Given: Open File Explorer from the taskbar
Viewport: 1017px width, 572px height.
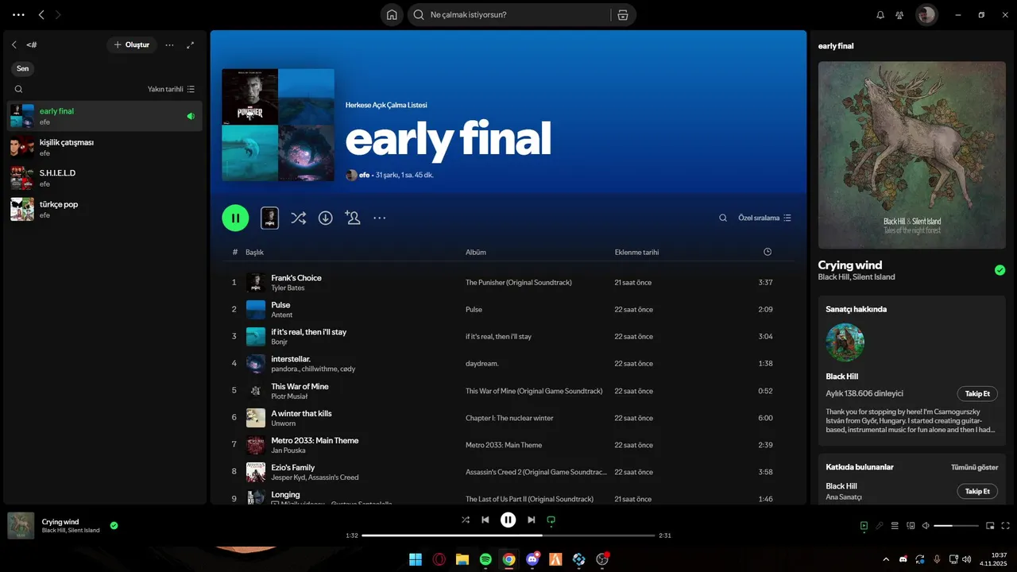Looking at the screenshot, I should coord(462,559).
